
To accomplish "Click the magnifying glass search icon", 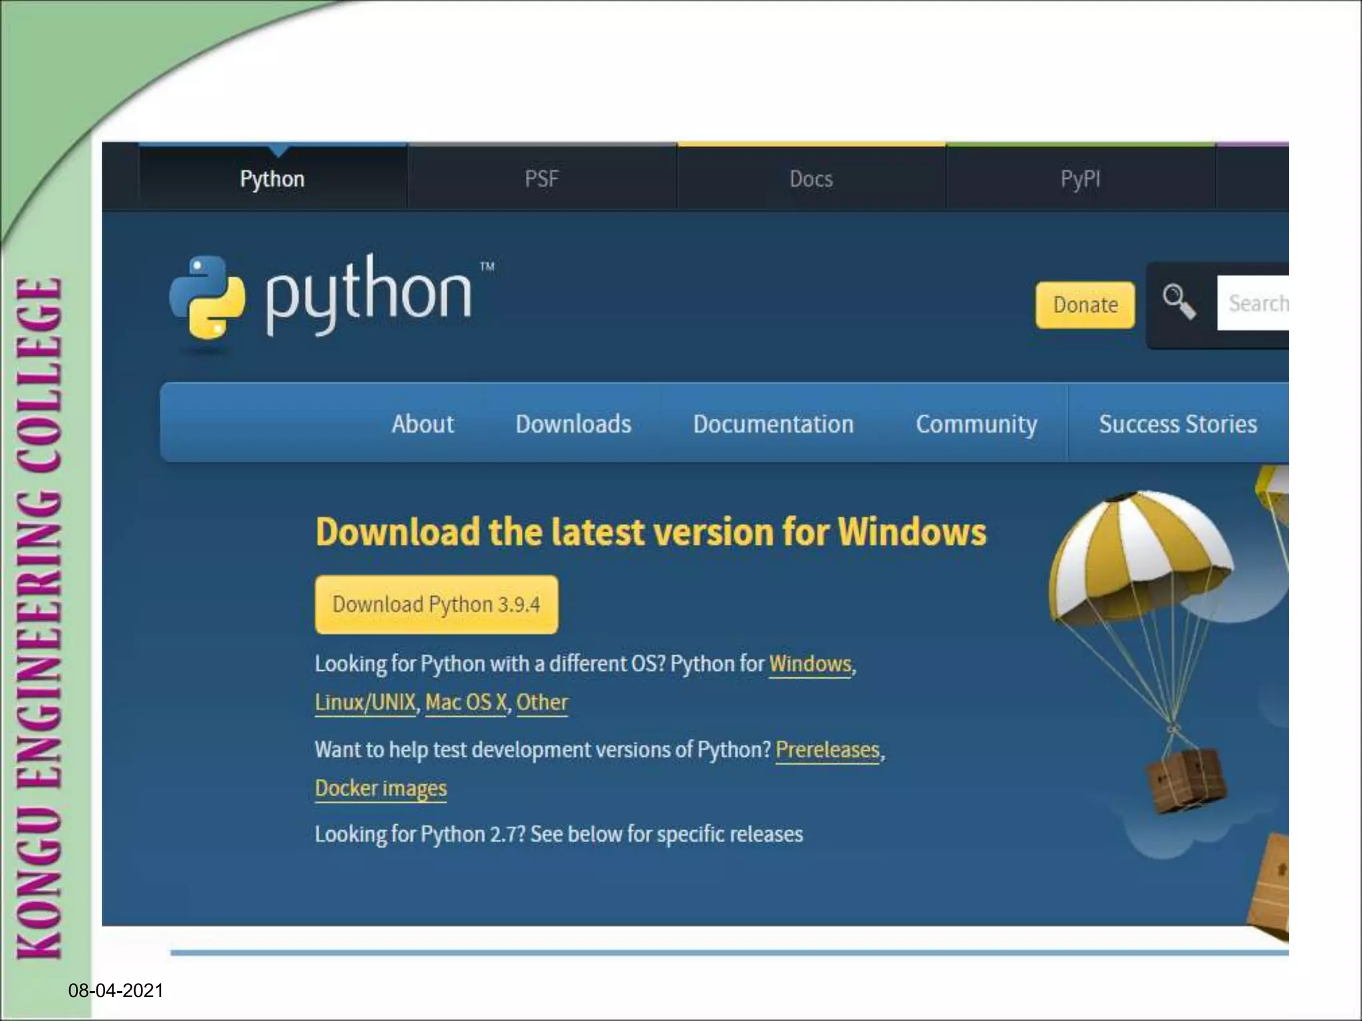I will [x=1178, y=302].
